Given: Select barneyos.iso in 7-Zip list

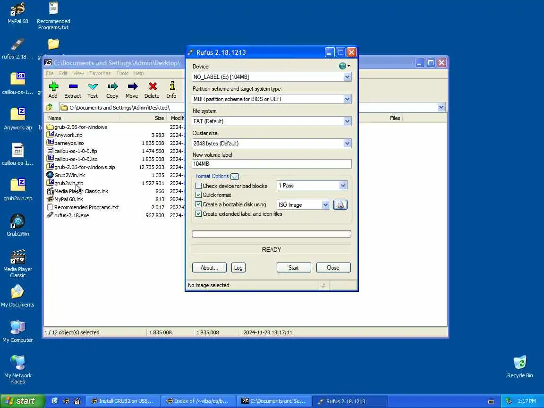Looking at the screenshot, I should pyautogui.click(x=68, y=143).
